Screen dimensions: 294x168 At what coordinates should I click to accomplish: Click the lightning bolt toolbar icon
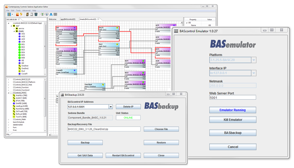tap(21, 14)
